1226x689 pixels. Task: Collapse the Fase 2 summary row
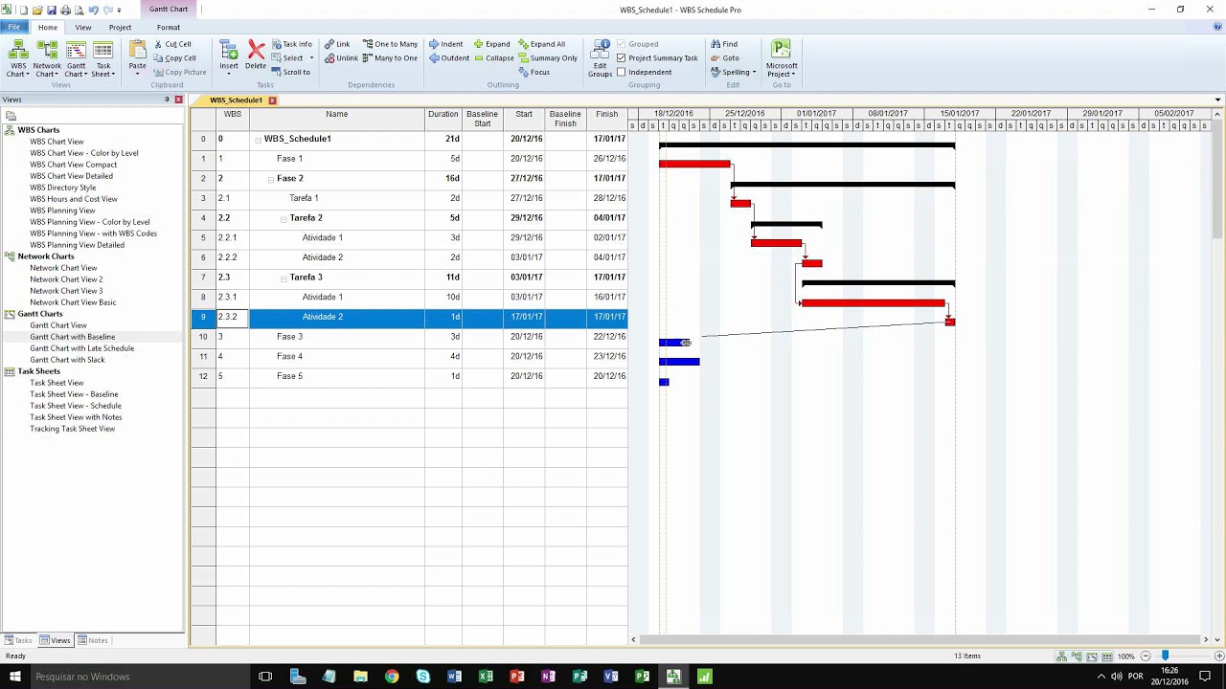[271, 179]
